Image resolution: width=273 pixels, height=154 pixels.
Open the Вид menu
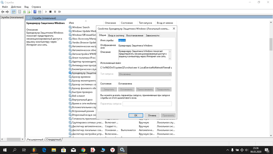pos(27,7)
